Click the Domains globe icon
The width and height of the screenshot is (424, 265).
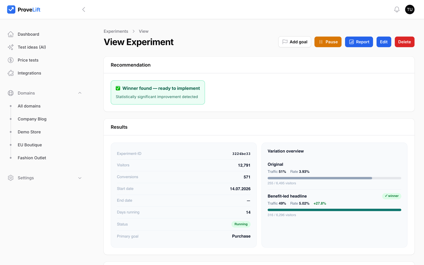[x=11, y=93]
